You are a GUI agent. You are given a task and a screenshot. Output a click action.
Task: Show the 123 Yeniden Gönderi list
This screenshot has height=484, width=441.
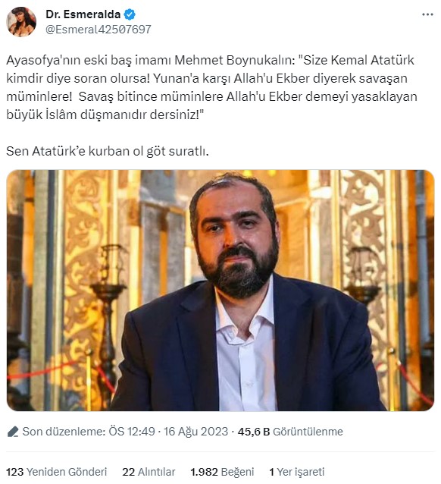[x=56, y=472]
